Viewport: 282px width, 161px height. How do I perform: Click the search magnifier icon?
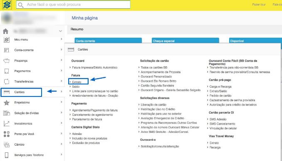21,5
